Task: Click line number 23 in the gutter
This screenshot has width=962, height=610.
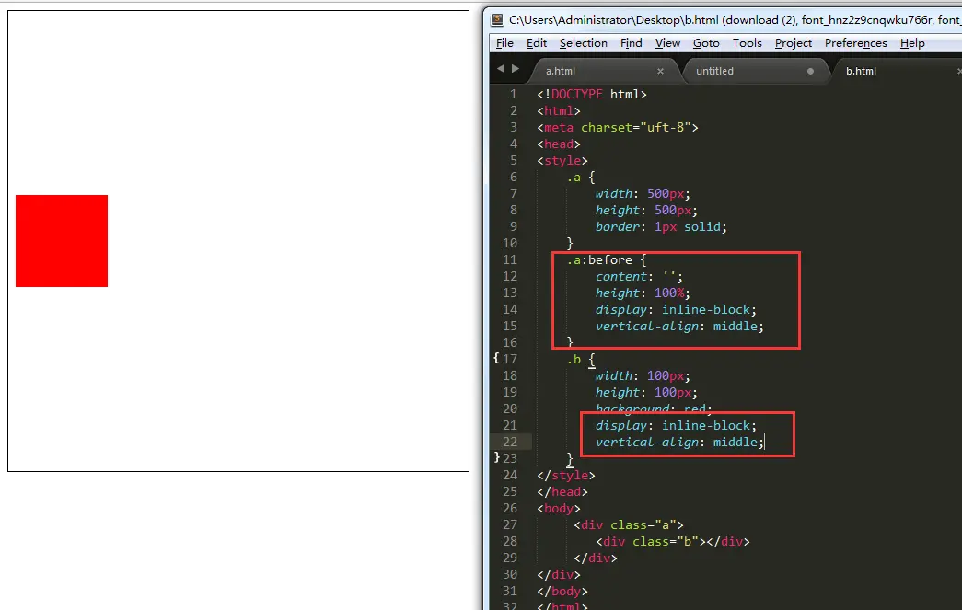Action: click(510, 458)
